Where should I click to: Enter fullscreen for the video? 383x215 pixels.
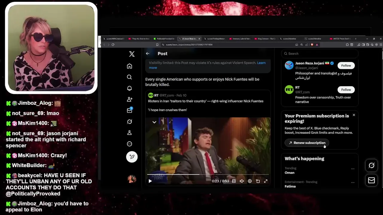(265, 181)
